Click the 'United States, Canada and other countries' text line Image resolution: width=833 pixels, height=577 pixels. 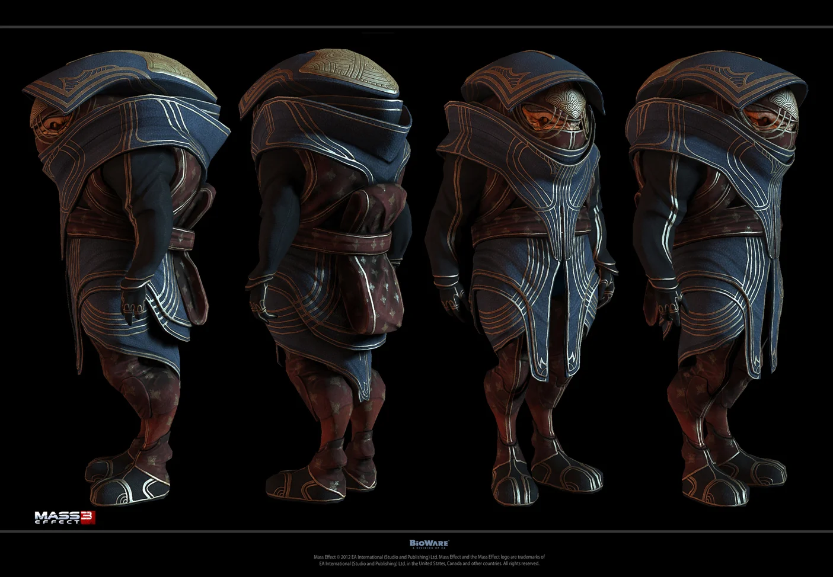tap(429, 564)
